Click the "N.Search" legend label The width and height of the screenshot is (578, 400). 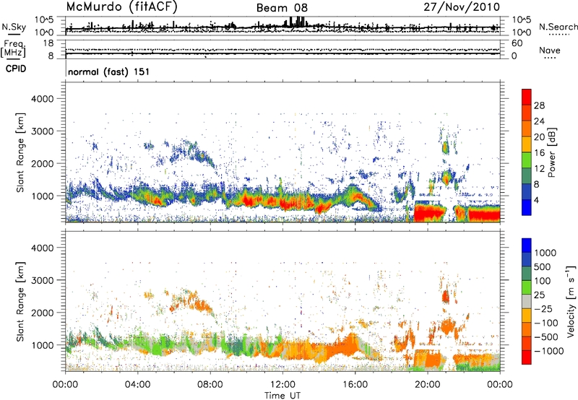558,27
